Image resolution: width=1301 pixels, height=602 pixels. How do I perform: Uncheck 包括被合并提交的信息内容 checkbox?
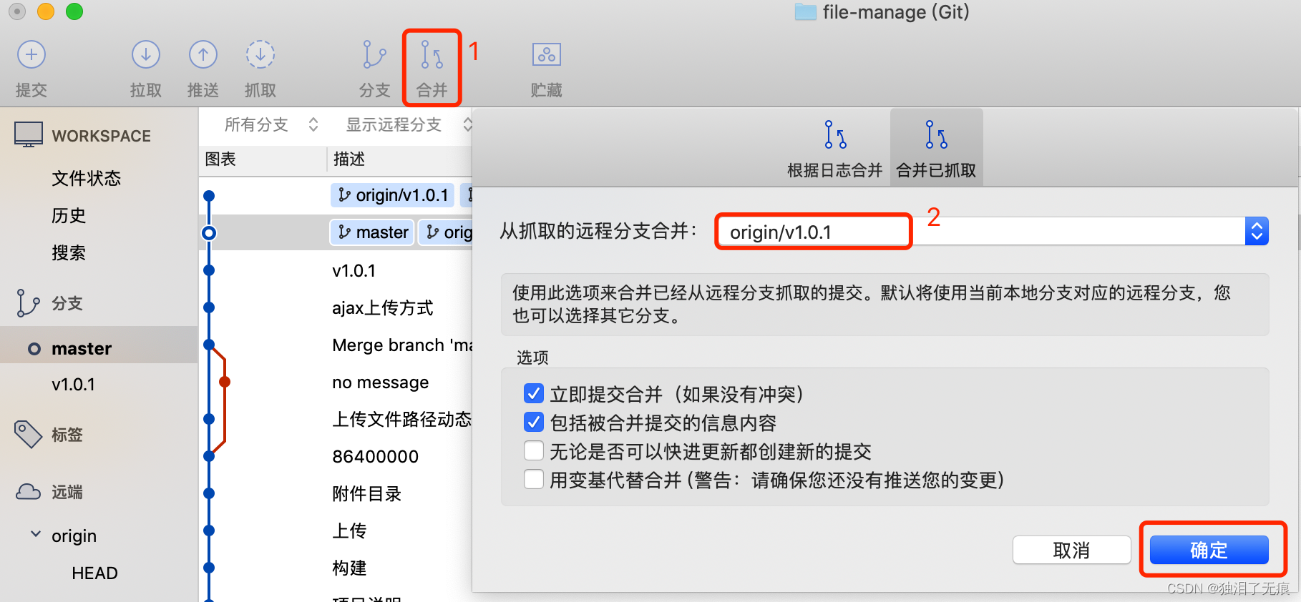534,423
